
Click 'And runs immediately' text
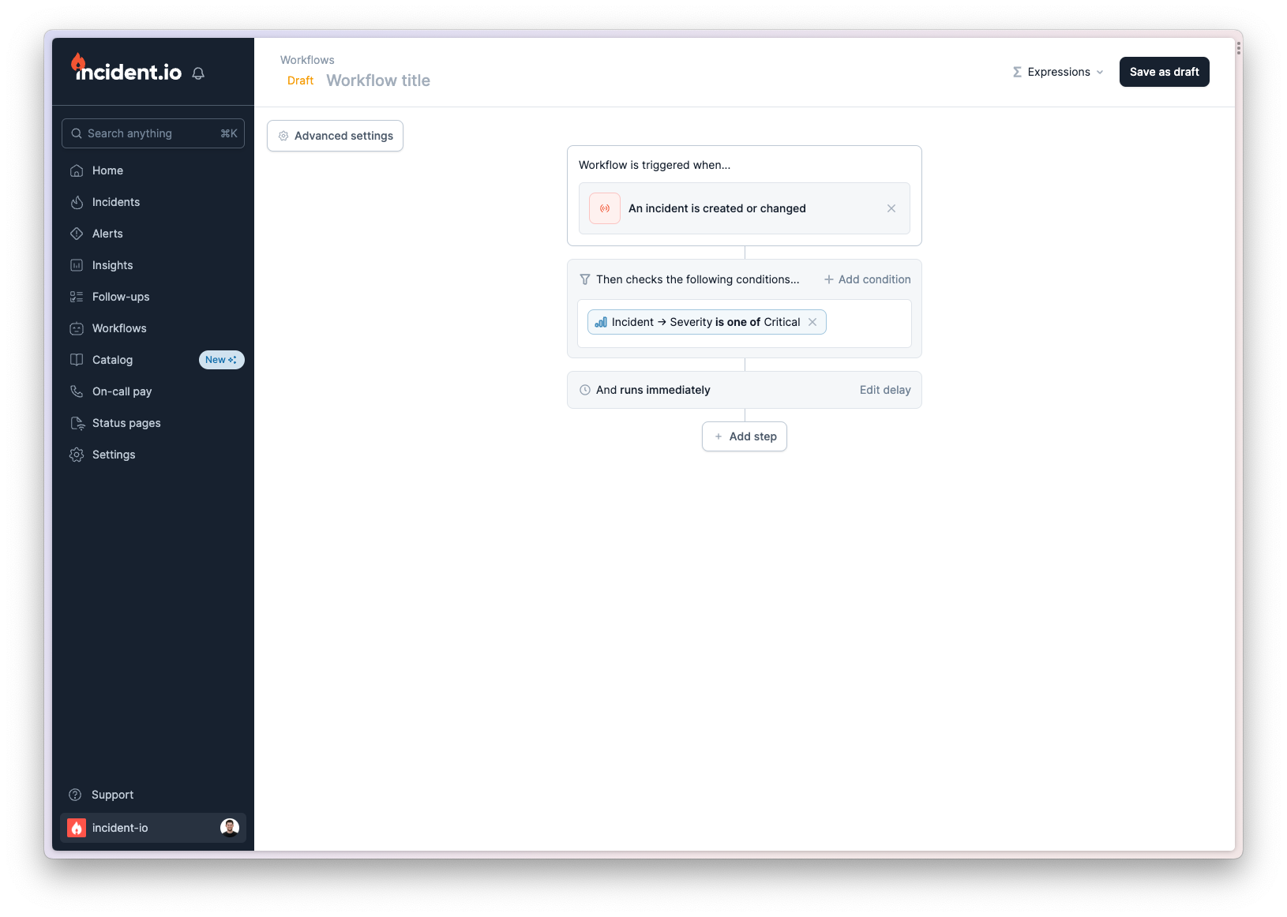point(653,390)
